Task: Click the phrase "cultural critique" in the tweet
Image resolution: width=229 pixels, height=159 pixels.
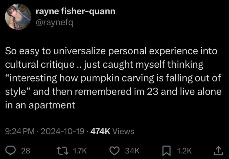Action: (40, 65)
